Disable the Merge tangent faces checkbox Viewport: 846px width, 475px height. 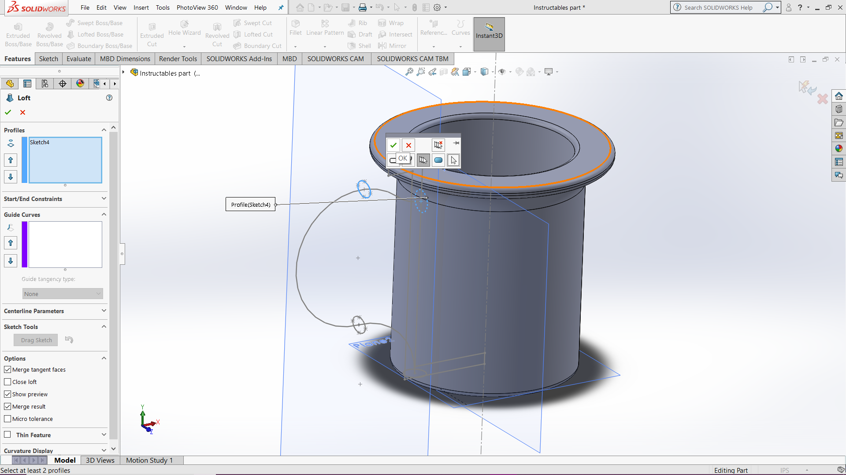click(7, 369)
